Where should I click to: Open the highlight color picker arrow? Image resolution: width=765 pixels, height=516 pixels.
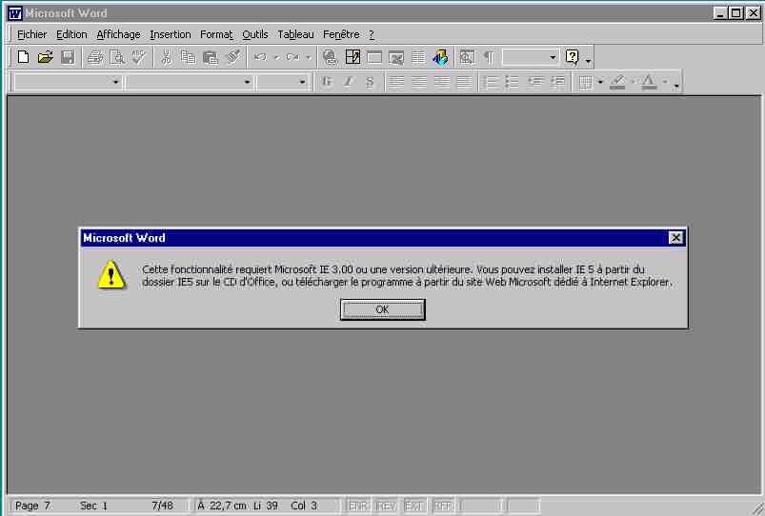633,82
